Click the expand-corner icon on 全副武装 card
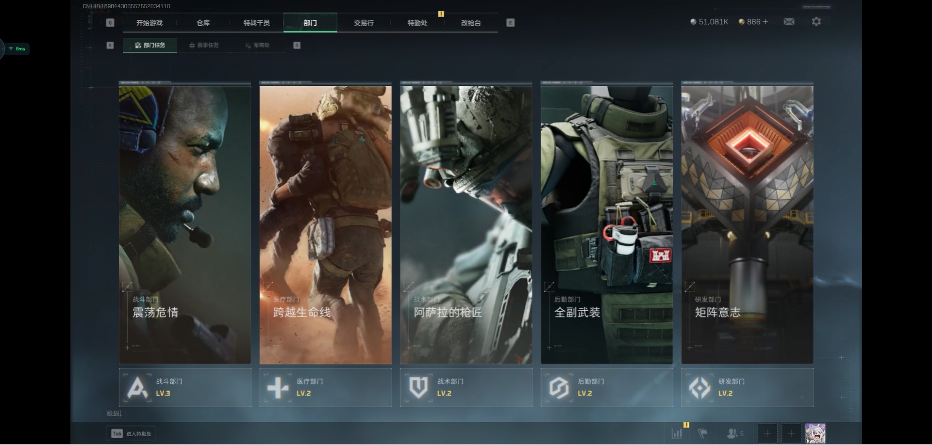Image resolution: width=932 pixels, height=445 pixels. (x=549, y=286)
